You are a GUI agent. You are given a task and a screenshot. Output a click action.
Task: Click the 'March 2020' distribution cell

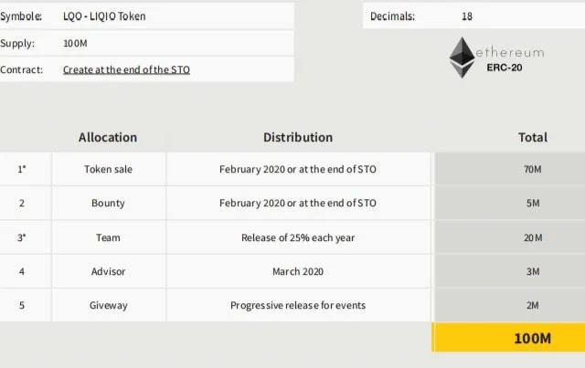(x=298, y=271)
